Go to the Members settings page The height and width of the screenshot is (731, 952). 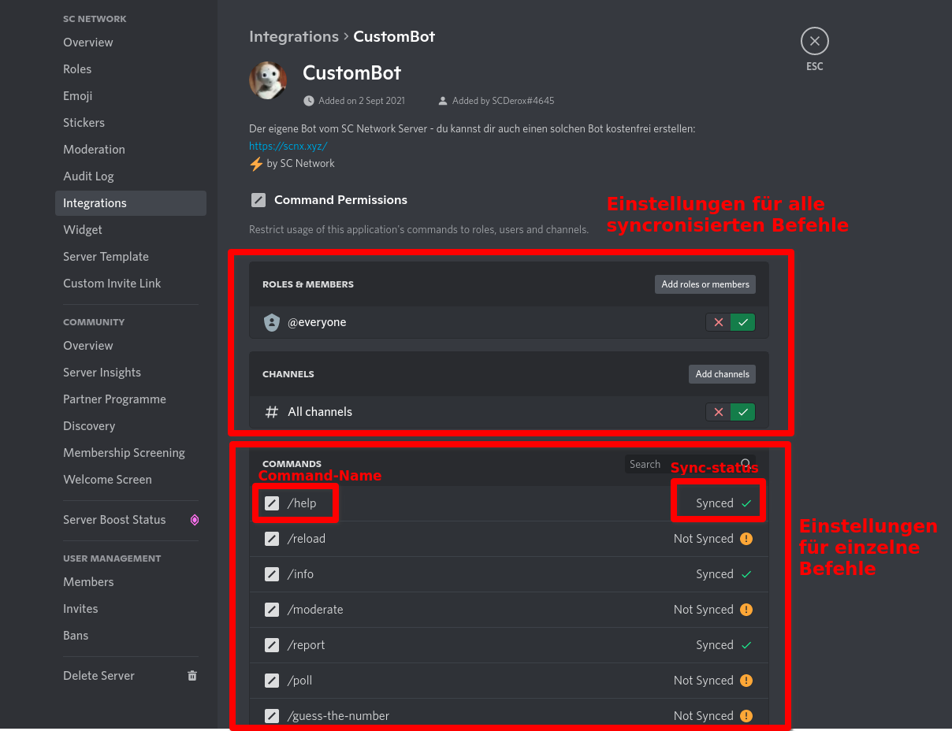tap(88, 582)
